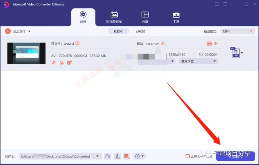Open the magic wand edit effects icon
Image resolution: width=259 pixels, height=165 pixels.
(54, 62)
